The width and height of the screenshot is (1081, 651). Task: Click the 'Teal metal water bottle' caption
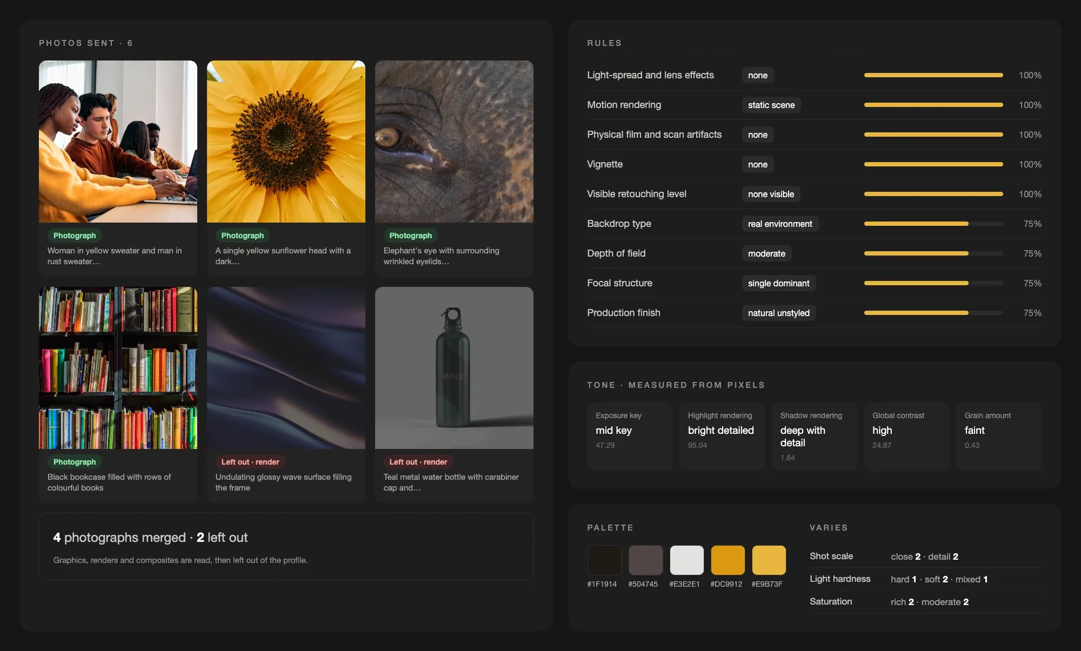point(451,482)
